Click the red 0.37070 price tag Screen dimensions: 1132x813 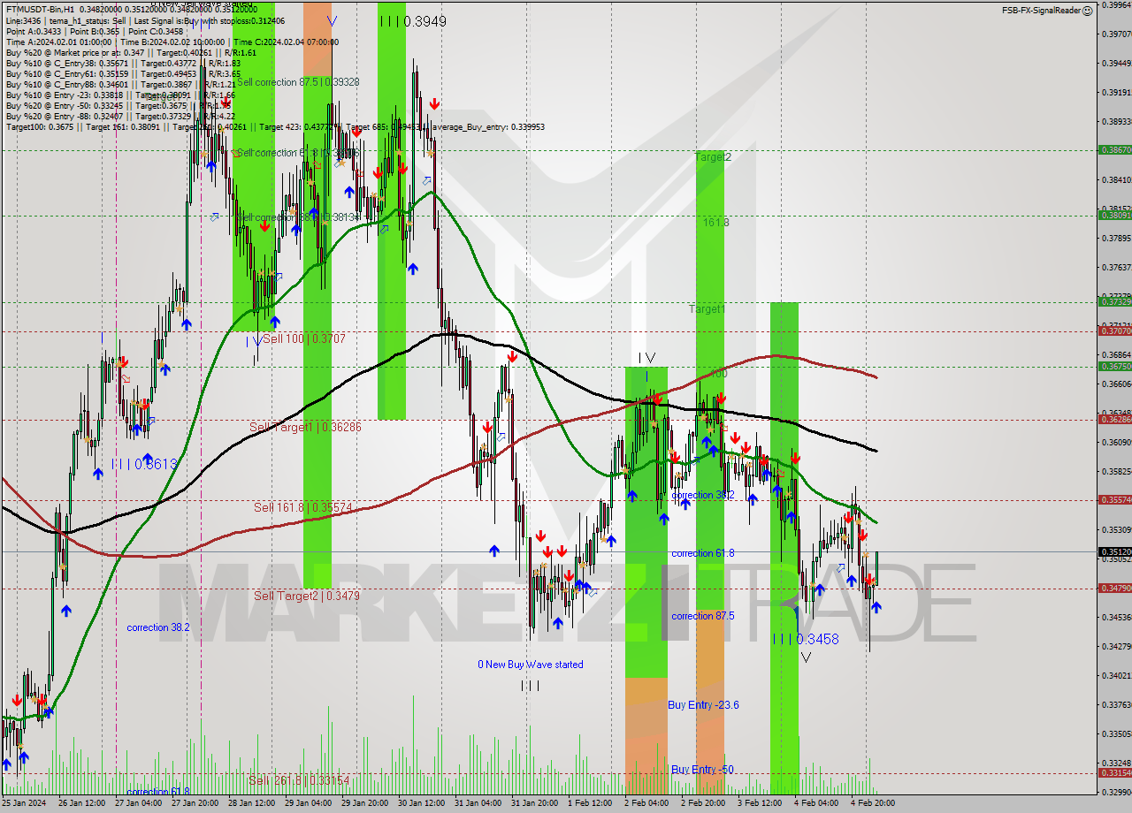click(1114, 331)
